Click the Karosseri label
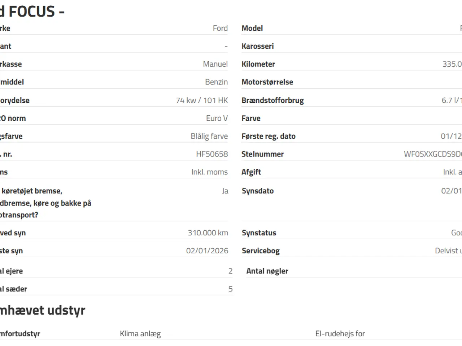This screenshot has width=462, height=346. (258, 46)
